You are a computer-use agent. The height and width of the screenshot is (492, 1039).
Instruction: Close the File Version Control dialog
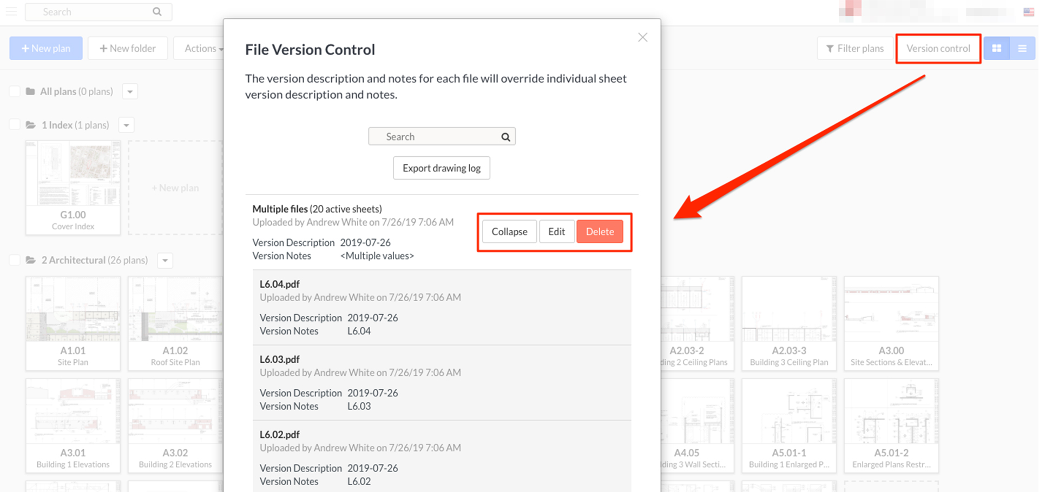(642, 37)
